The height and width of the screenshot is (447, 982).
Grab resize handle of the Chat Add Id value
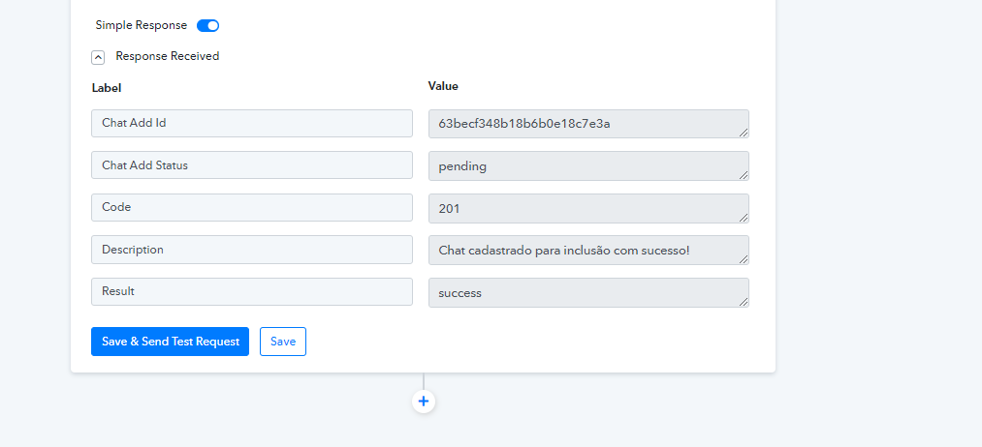tap(744, 133)
